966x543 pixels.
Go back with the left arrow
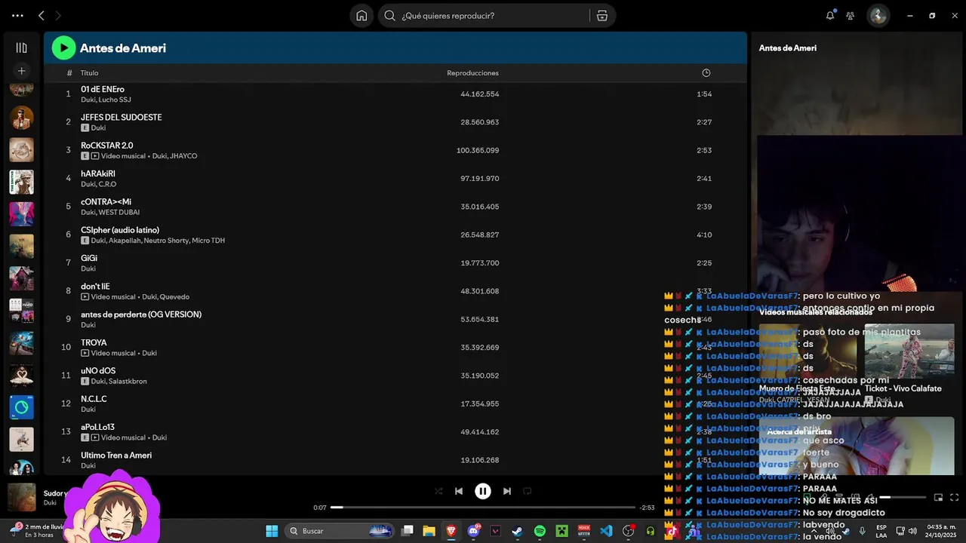[x=42, y=15]
